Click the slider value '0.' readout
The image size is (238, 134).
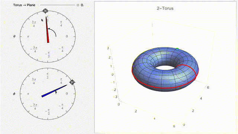(82, 5)
